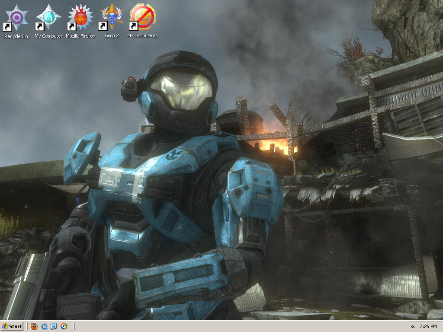Screen dimensions: 443x332
Task: Open Windows Media Player from the taskbar
Action: tap(63, 326)
